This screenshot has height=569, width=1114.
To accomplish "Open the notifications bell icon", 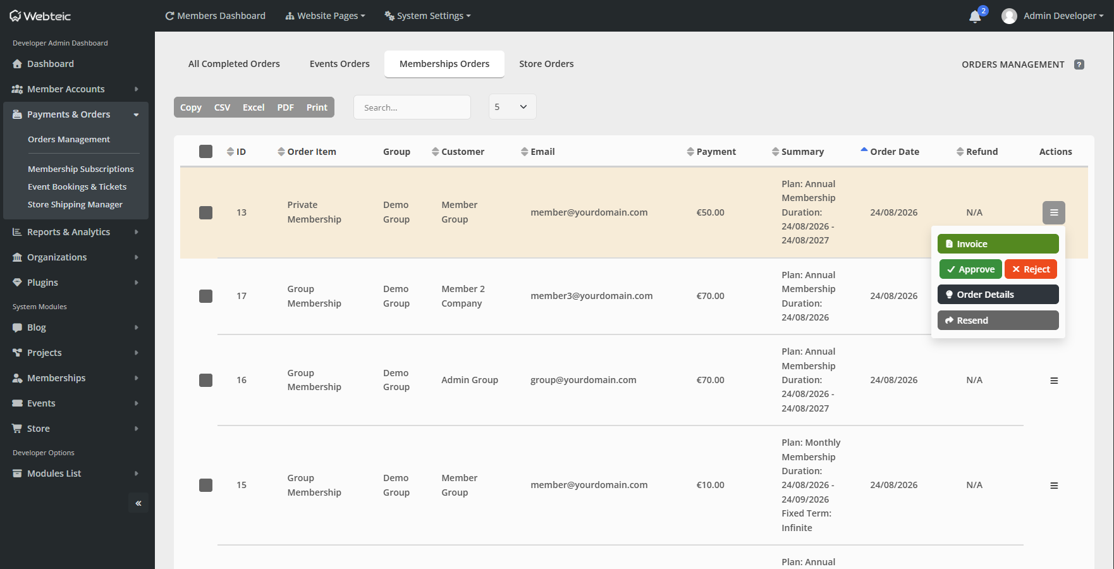I will coord(975,16).
